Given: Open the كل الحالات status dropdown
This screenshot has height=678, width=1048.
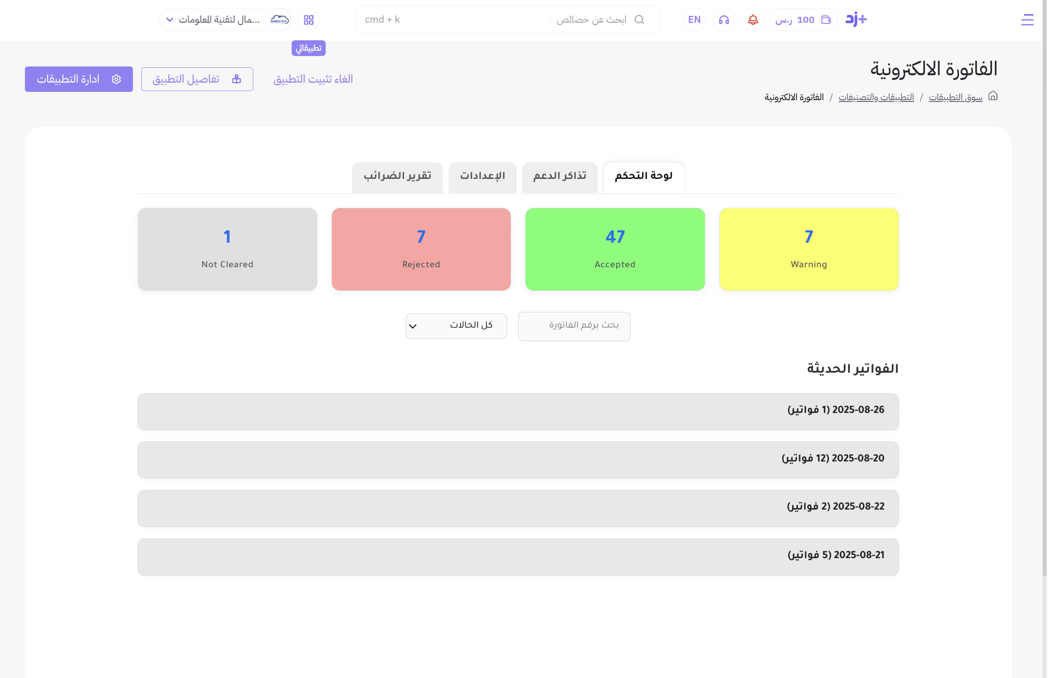Looking at the screenshot, I should pos(456,326).
